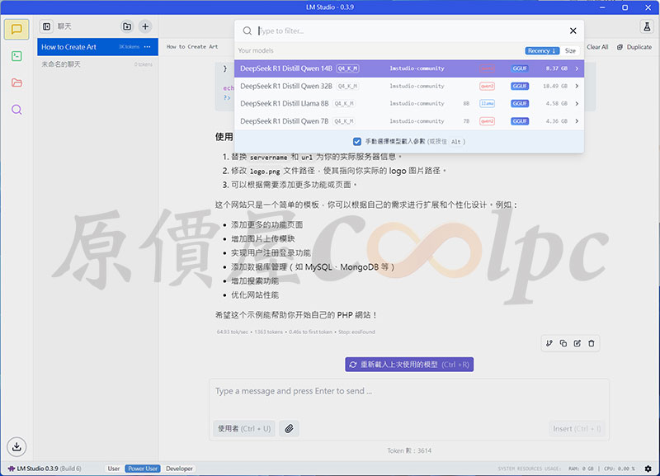
Task: Click the LM Studio logo in status bar
Action: 12,469
